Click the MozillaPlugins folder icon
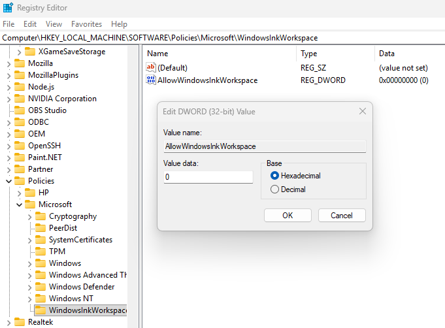Image resolution: width=445 pixels, height=328 pixels. [20, 75]
